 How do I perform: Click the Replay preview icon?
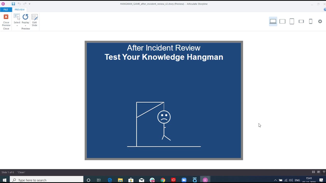(x=25, y=17)
